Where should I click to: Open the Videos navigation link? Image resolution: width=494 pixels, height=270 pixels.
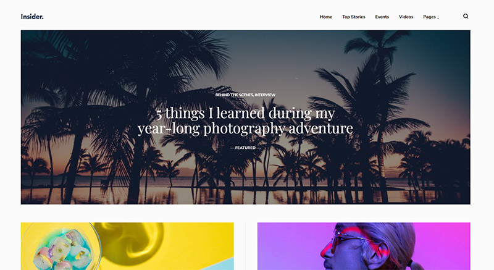click(406, 17)
